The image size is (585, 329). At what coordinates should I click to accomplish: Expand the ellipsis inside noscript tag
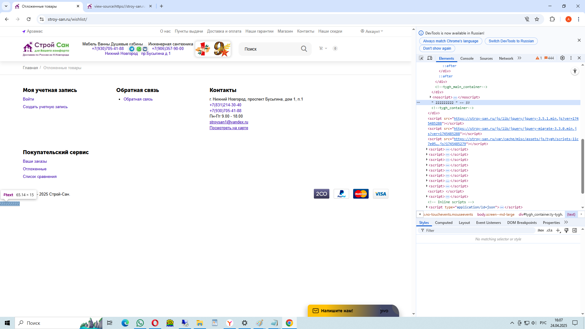pyautogui.click(x=455, y=97)
